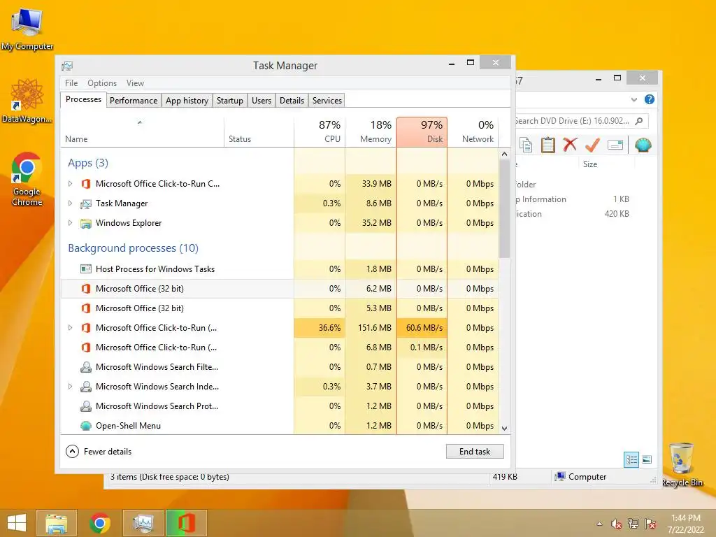
Task: Select Microsoft Windows Search Protocol row
Action: [x=280, y=406]
